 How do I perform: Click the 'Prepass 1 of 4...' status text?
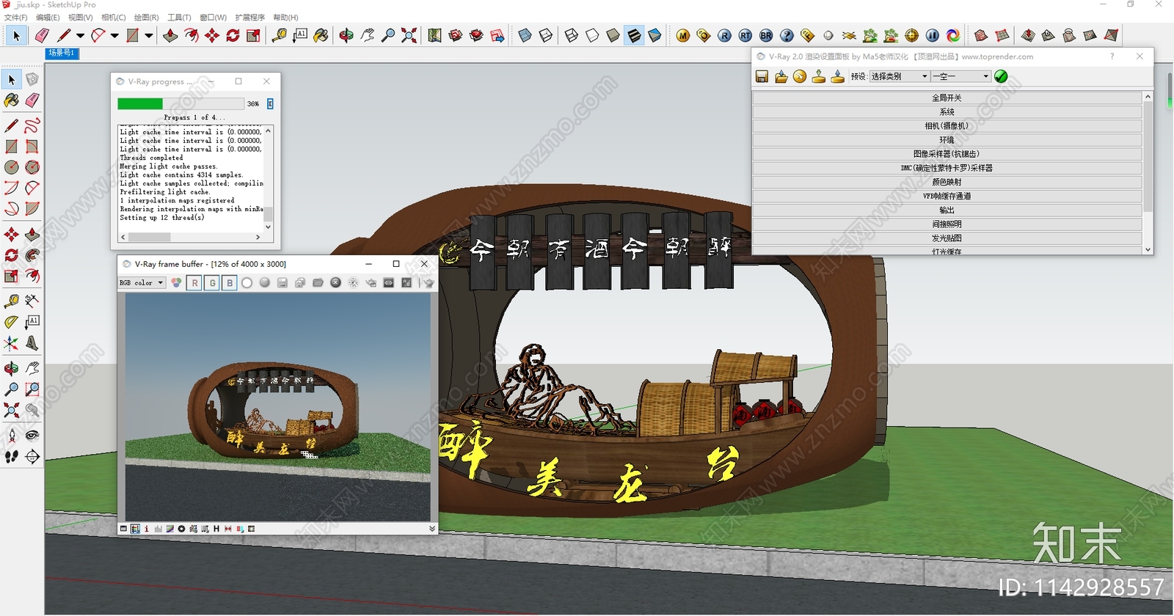[194, 117]
